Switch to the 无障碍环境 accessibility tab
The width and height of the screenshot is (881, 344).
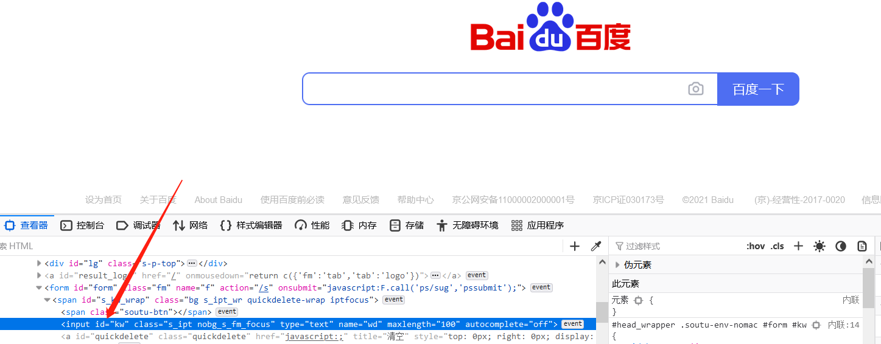point(468,225)
